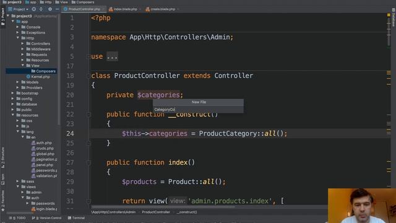Image resolution: width=396 pixels, height=223 pixels.
Task: Open the Version Control tab at bottom
Action: (x=47, y=217)
